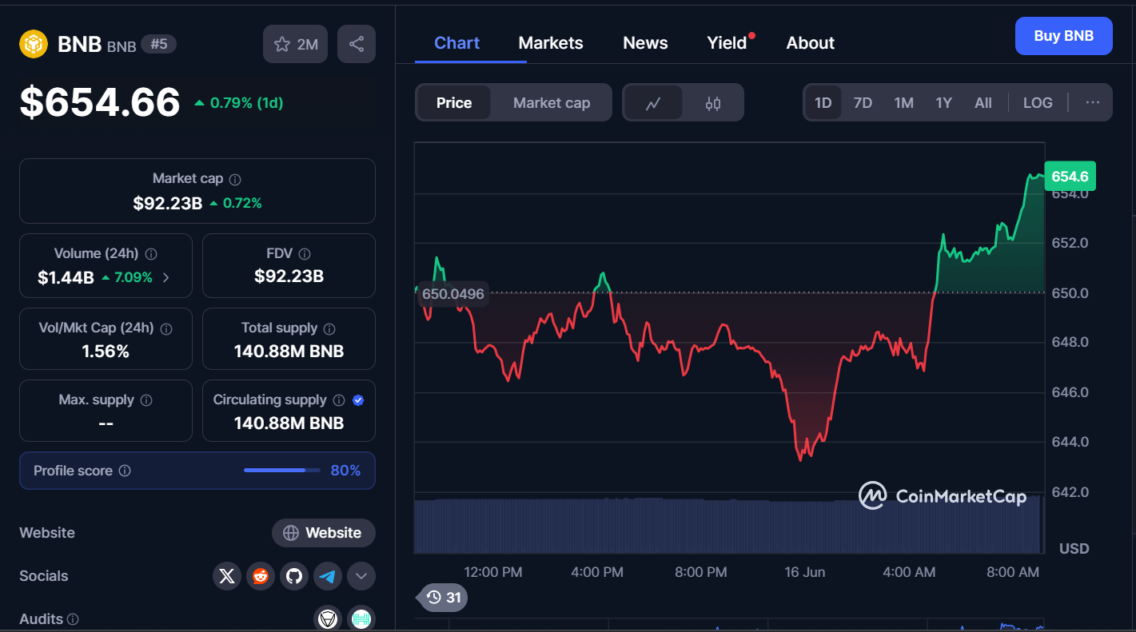This screenshot has height=632, width=1136.
Task: Click the BNB coin logo
Action: [x=34, y=44]
